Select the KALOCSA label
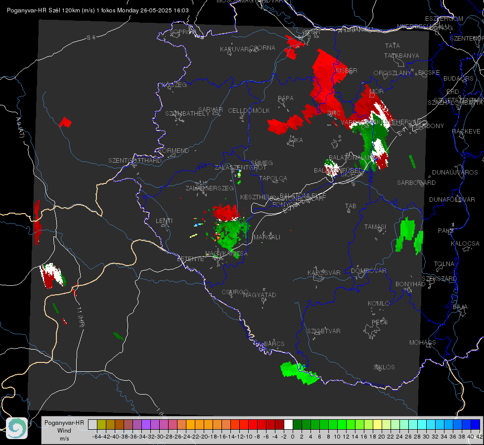 click(465, 243)
